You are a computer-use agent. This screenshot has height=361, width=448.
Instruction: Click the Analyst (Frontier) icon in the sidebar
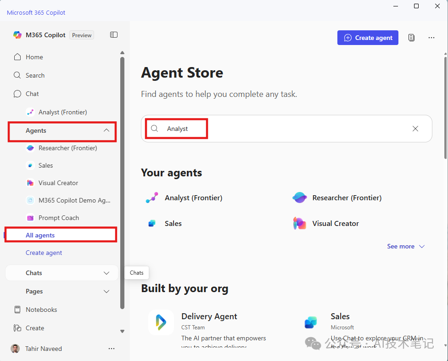[x=30, y=112]
